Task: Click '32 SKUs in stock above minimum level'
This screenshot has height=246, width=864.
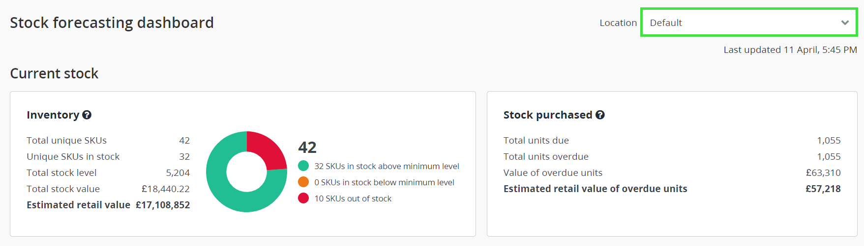Action: [x=387, y=166]
